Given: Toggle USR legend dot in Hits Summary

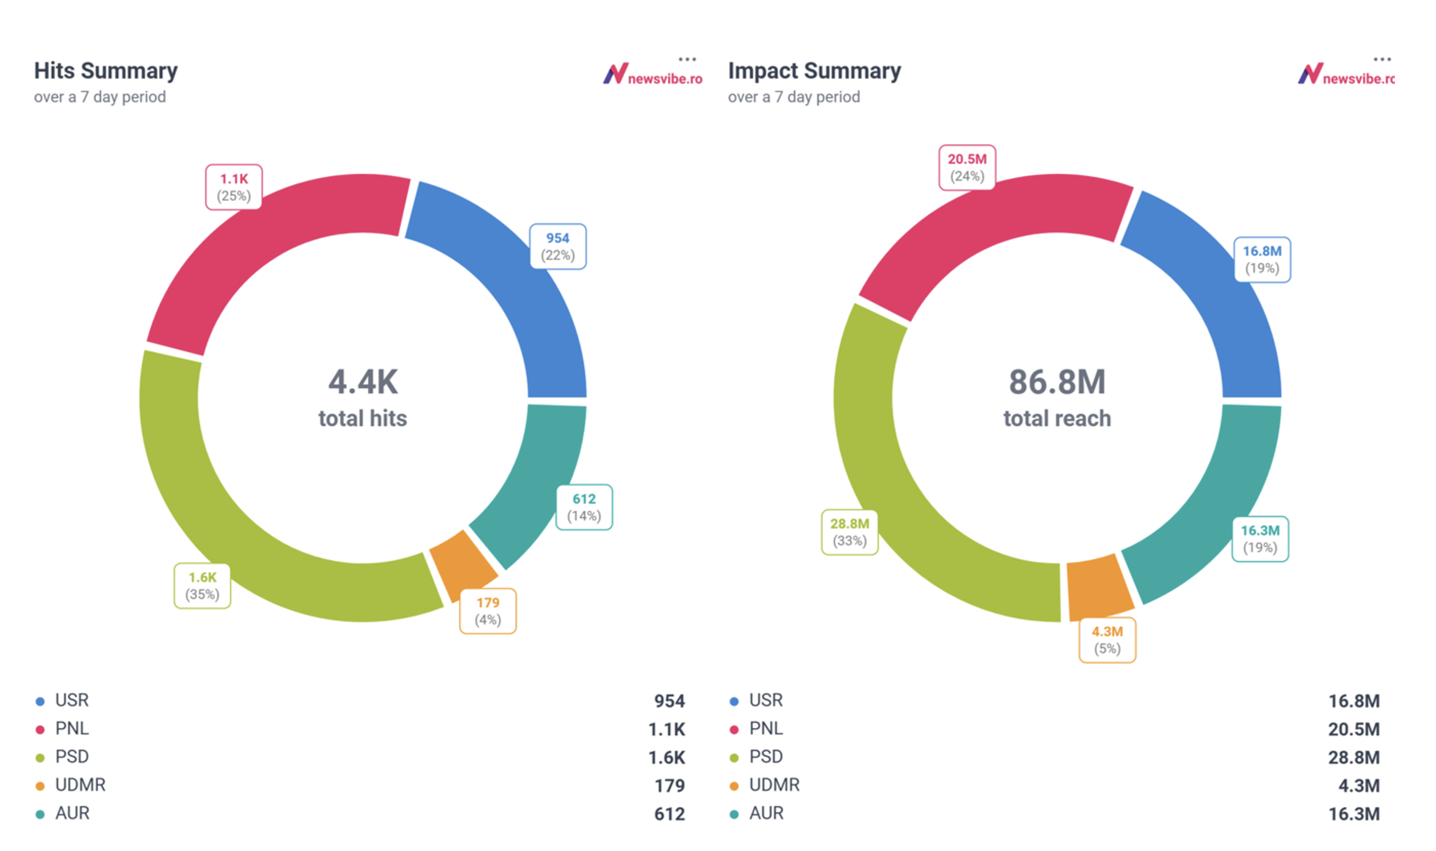Looking at the screenshot, I should [x=40, y=701].
